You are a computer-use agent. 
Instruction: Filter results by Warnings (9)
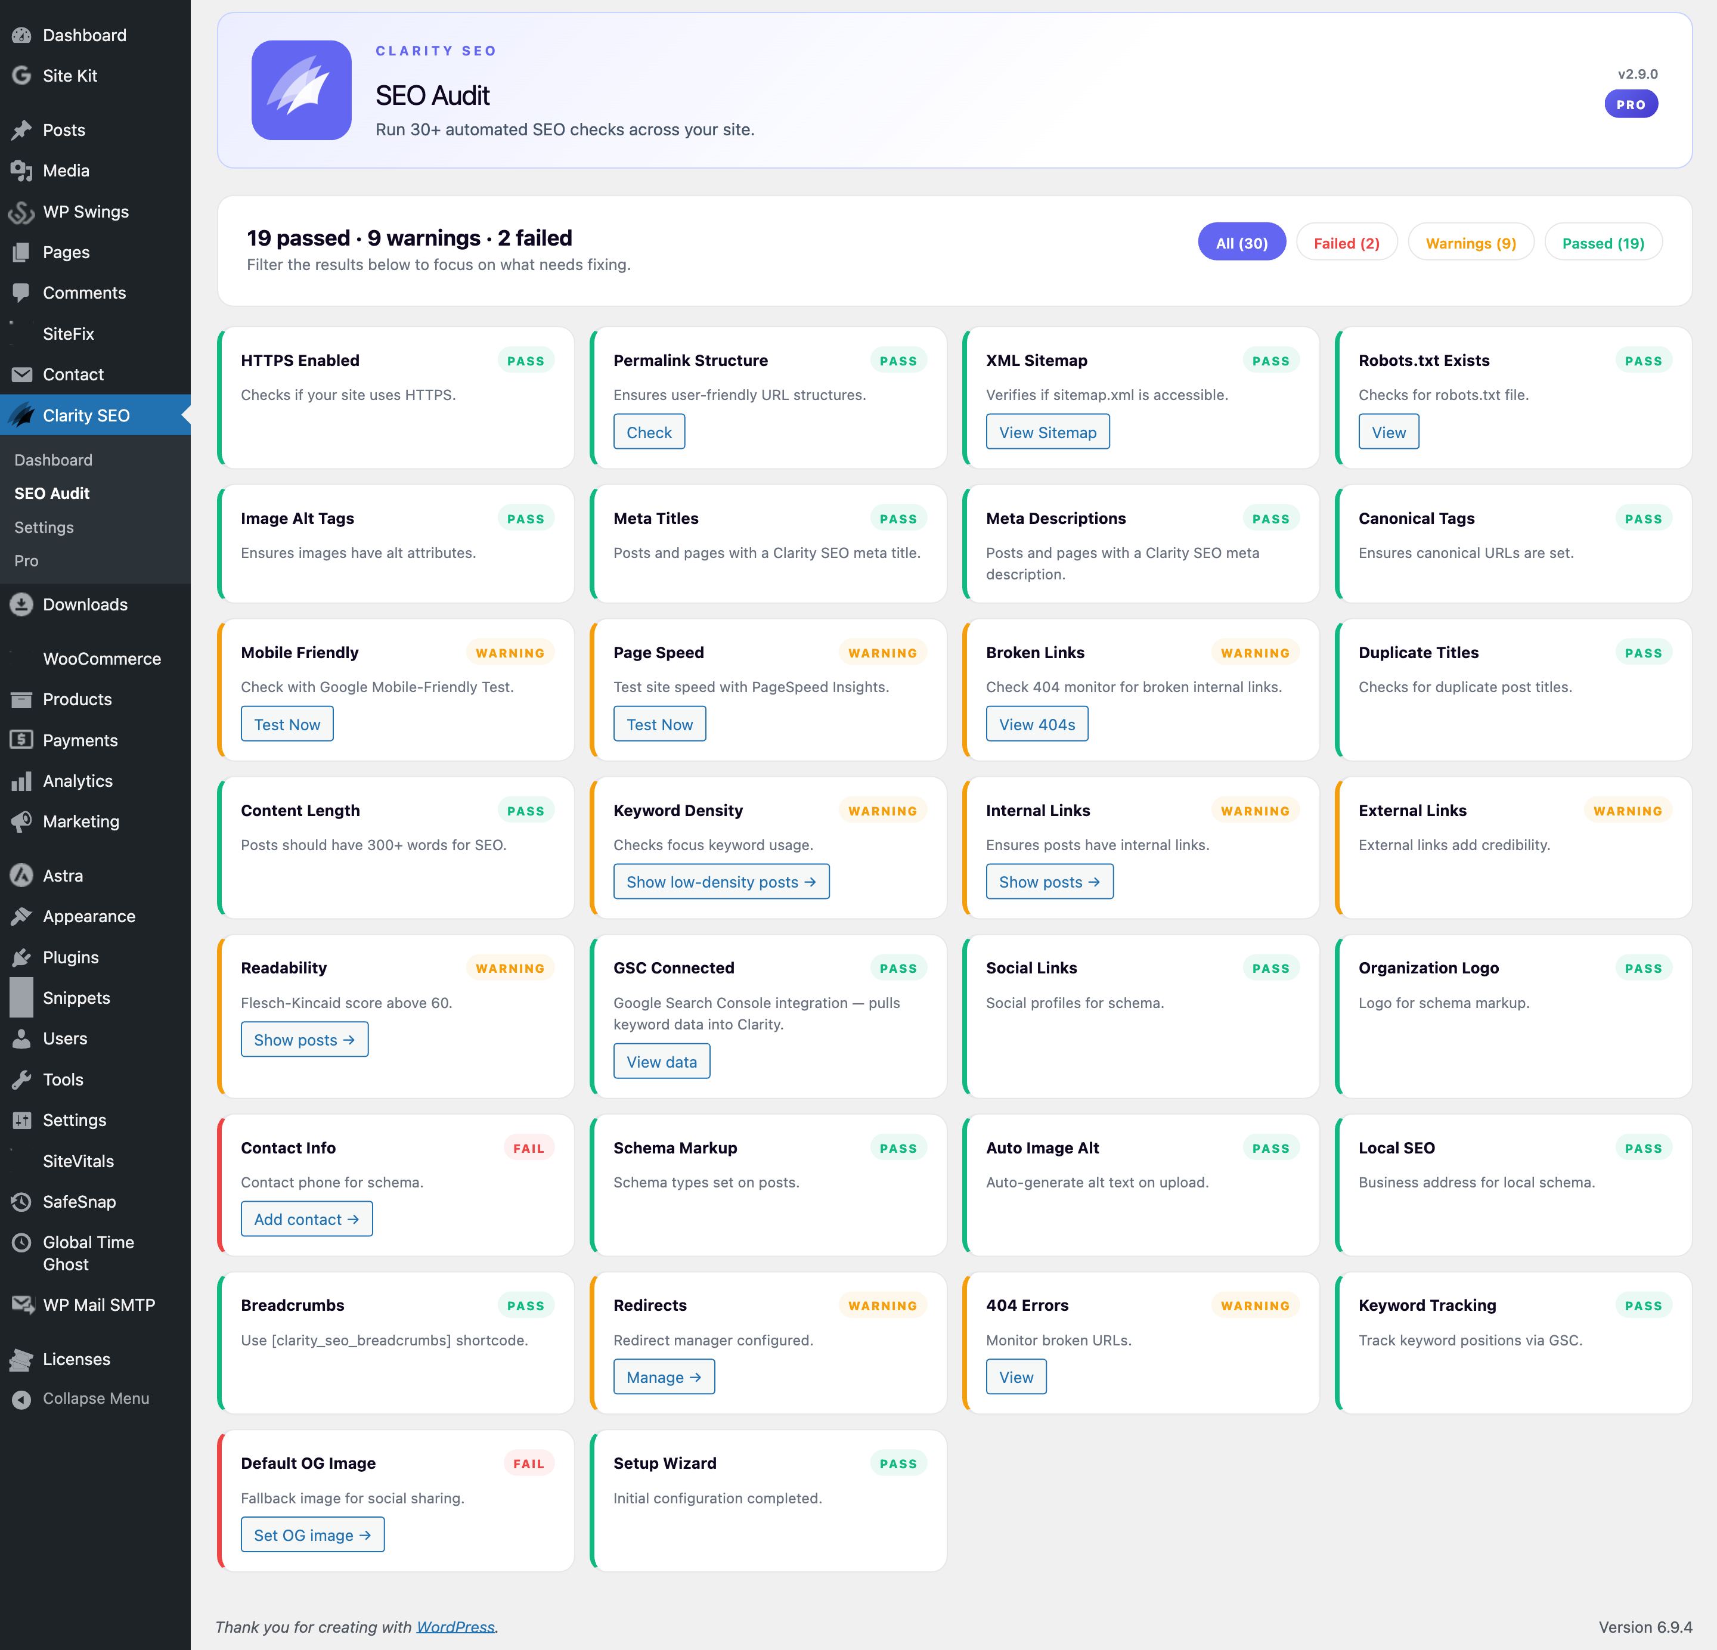point(1471,243)
